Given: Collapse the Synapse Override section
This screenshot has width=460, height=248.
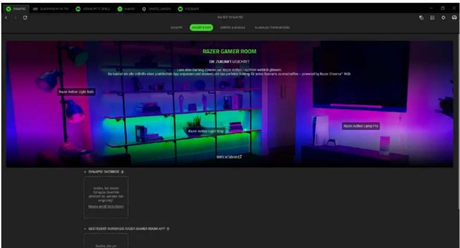Looking at the screenshot, I should click(85, 172).
